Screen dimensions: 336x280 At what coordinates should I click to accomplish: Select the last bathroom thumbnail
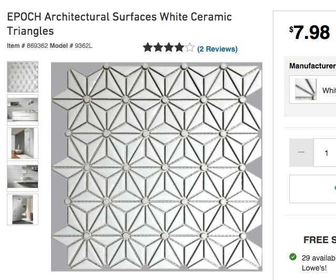(22, 209)
